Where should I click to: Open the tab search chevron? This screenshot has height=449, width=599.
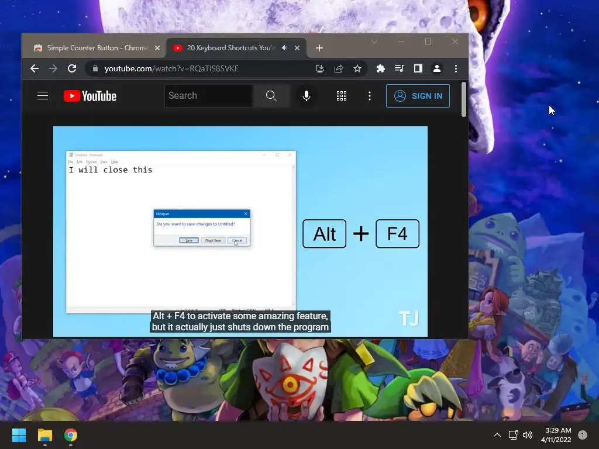(374, 42)
